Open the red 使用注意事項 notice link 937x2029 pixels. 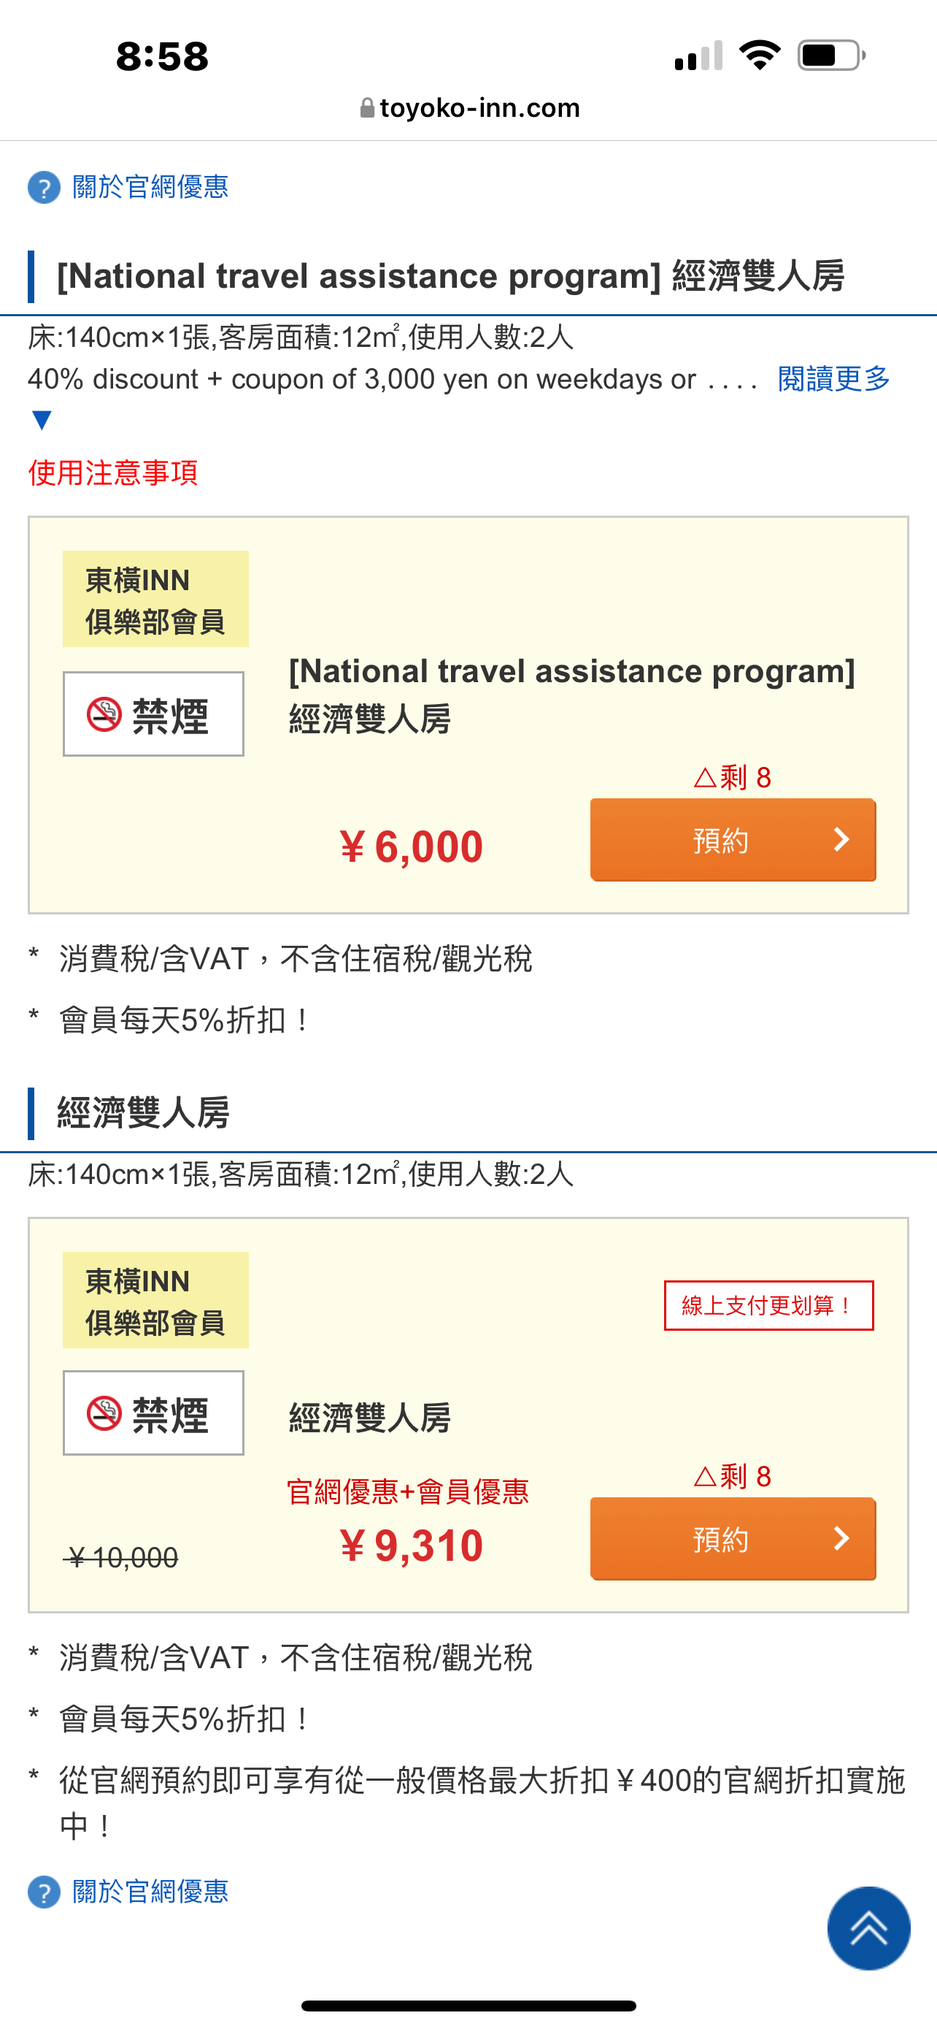click(x=112, y=473)
